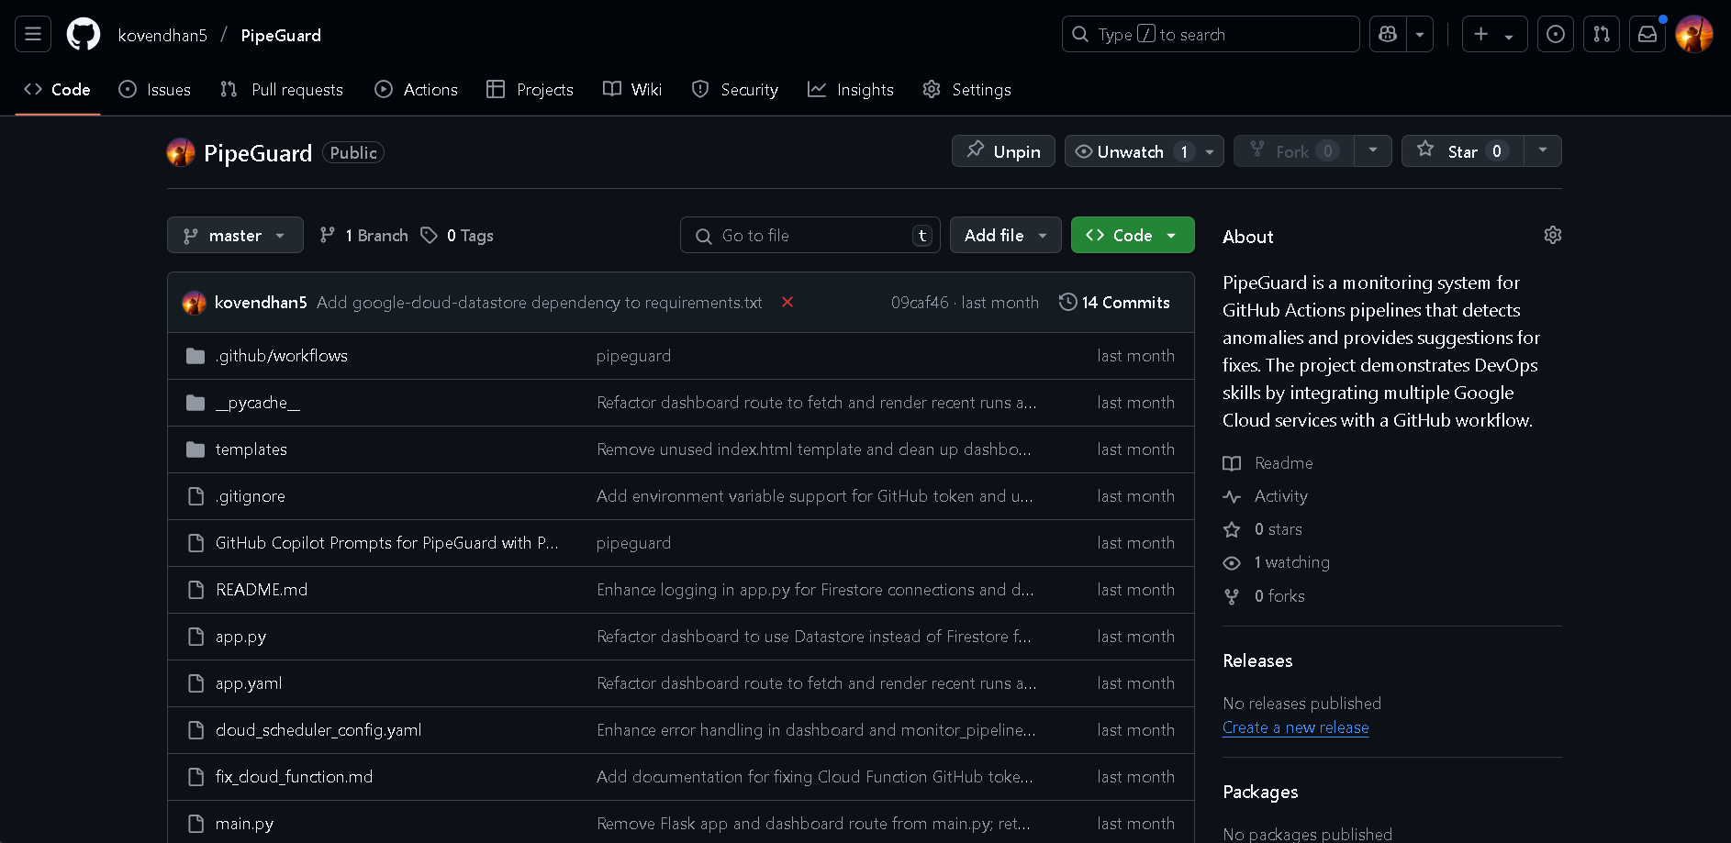
Task: Open the green Code dropdown
Action: point(1133,236)
